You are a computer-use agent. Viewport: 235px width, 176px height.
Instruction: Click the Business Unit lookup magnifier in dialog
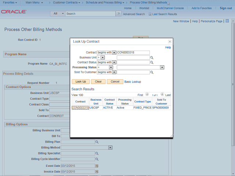tap(151, 58)
